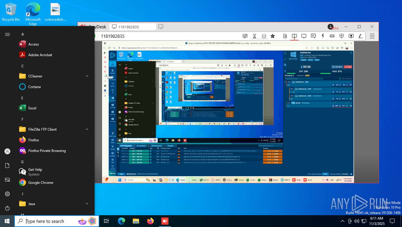Launch Google Chrome from Start menu
Viewport: 402px width, 227px height.
(54, 183)
